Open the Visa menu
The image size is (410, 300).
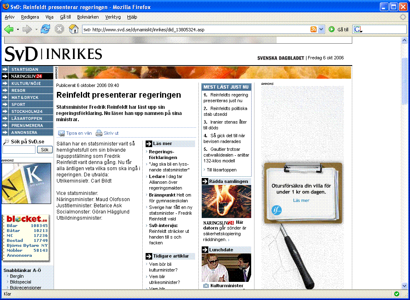49,17
